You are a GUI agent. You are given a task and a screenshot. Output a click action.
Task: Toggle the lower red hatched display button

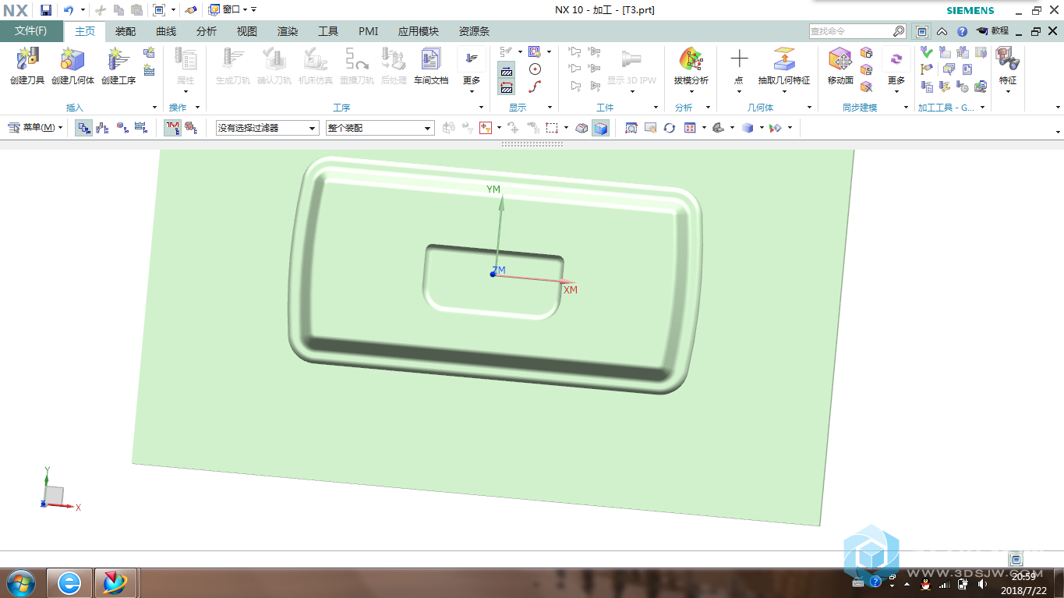(x=507, y=87)
